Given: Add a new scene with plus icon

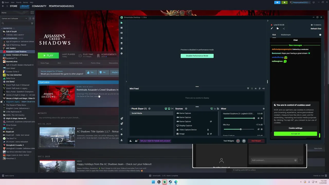Looking at the screenshot, I should (x=149, y=109).
